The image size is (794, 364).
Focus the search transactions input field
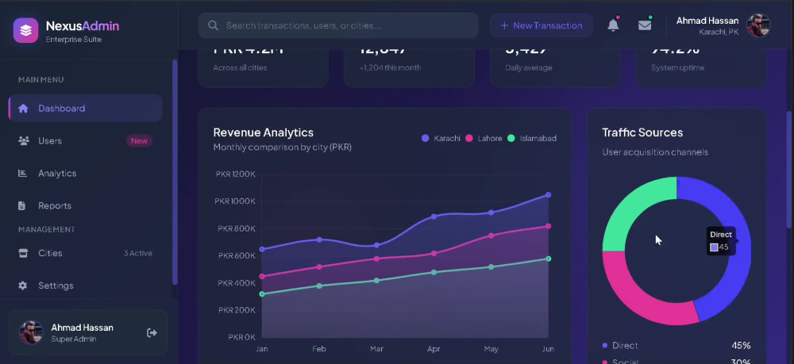coord(338,25)
